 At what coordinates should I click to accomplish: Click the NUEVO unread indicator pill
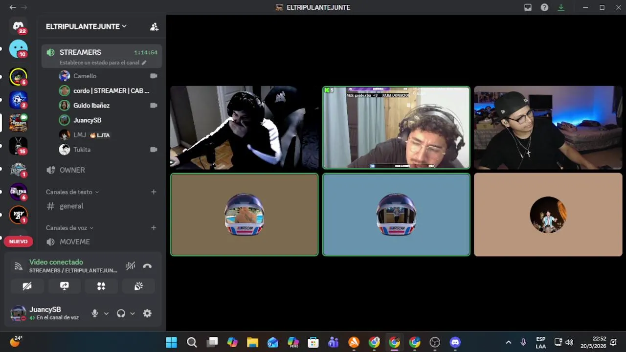pos(18,242)
